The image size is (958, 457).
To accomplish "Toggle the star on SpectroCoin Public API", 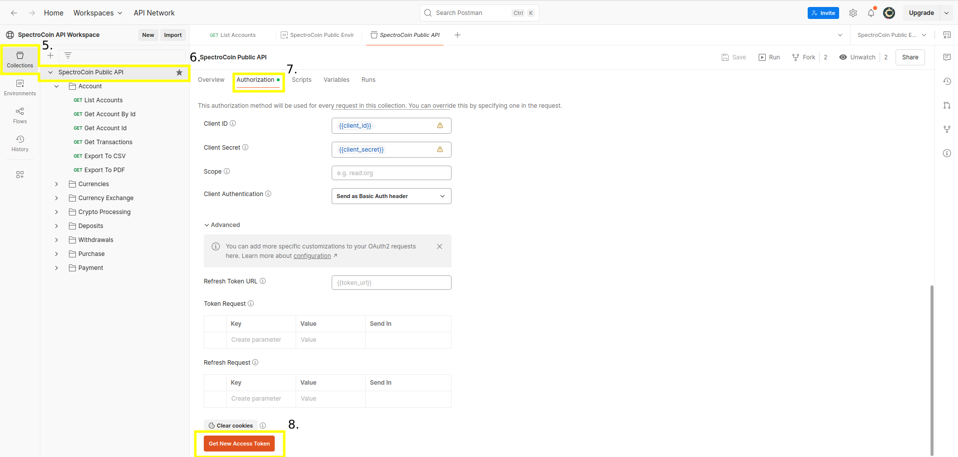I will pos(179,72).
